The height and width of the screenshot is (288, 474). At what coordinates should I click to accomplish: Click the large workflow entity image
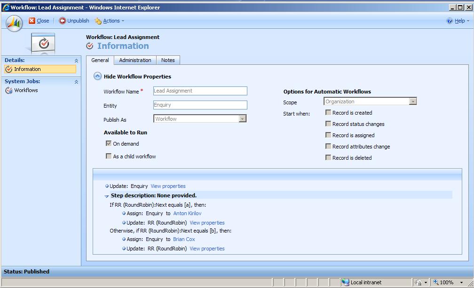coord(43,44)
